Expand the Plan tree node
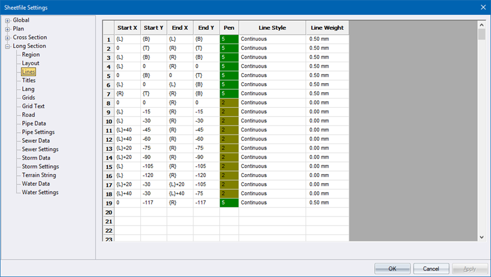 coord(8,29)
